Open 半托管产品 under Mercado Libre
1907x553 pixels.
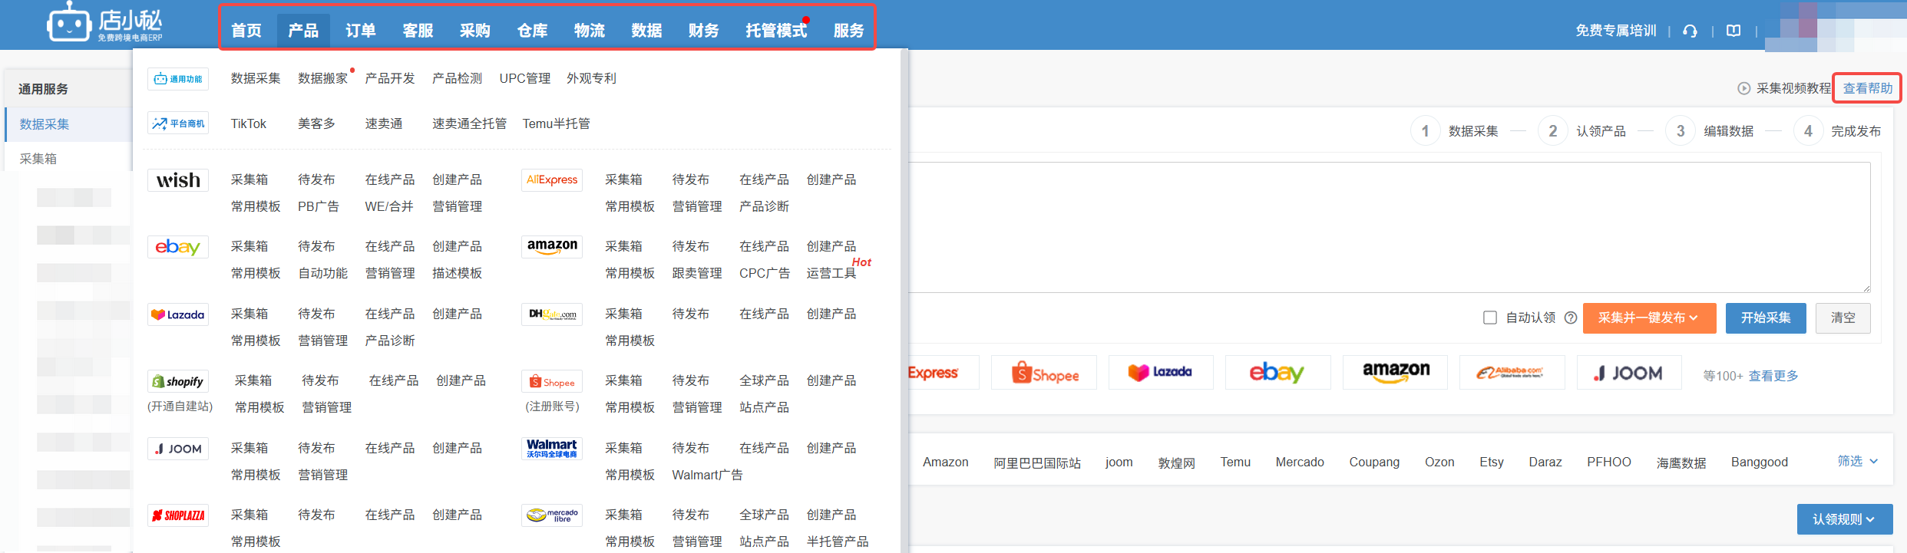pyautogui.click(x=838, y=541)
